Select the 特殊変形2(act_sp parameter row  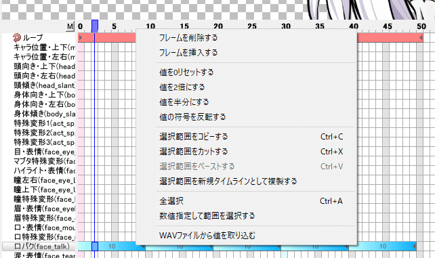click(45, 133)
